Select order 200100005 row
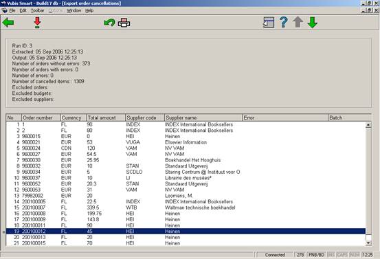Screen dimensions: 380x259 (186, 201)
